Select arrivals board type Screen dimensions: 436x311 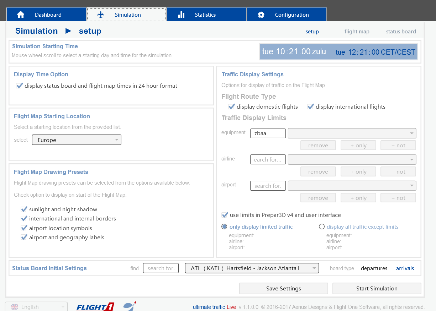pyautogui.click(x=405, y=268)
